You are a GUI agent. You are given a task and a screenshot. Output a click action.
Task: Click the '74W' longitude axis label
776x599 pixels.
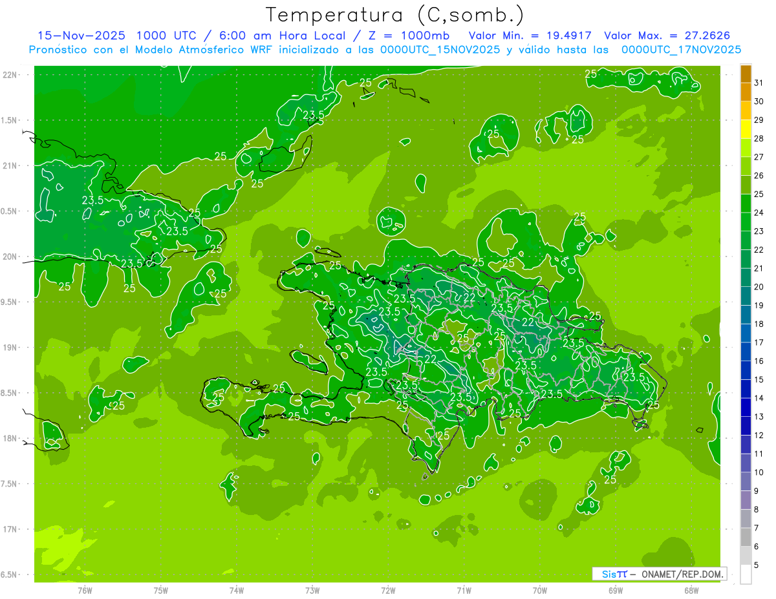click(x=237, y=590)
